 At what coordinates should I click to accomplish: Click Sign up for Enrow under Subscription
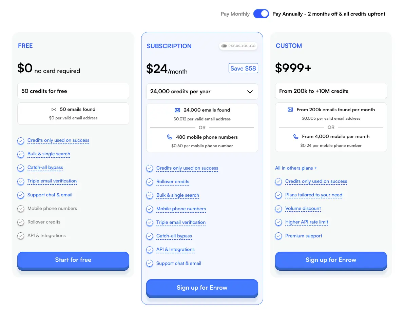(202, 288)
